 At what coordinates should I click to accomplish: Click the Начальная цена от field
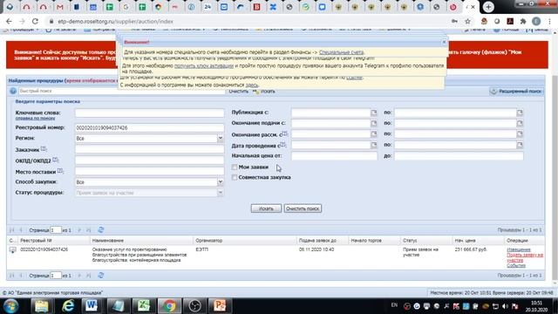334,156
